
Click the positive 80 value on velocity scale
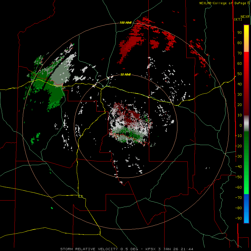click(x=240, y=43)
